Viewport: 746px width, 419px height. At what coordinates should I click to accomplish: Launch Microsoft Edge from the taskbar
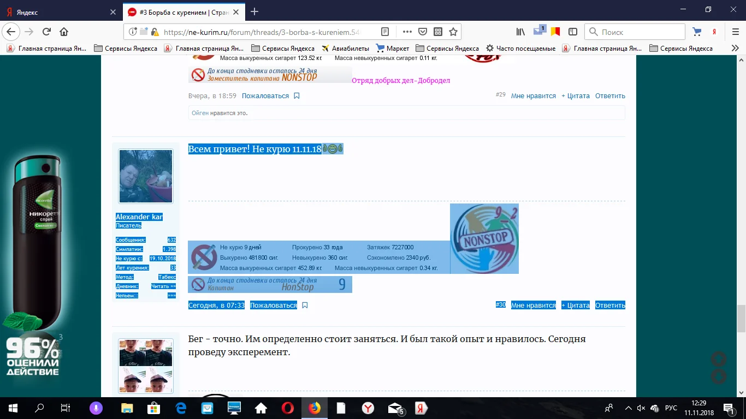coord(181,408)
